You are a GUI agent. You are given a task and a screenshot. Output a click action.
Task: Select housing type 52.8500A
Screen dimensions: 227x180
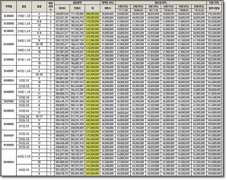pos(9,16)
